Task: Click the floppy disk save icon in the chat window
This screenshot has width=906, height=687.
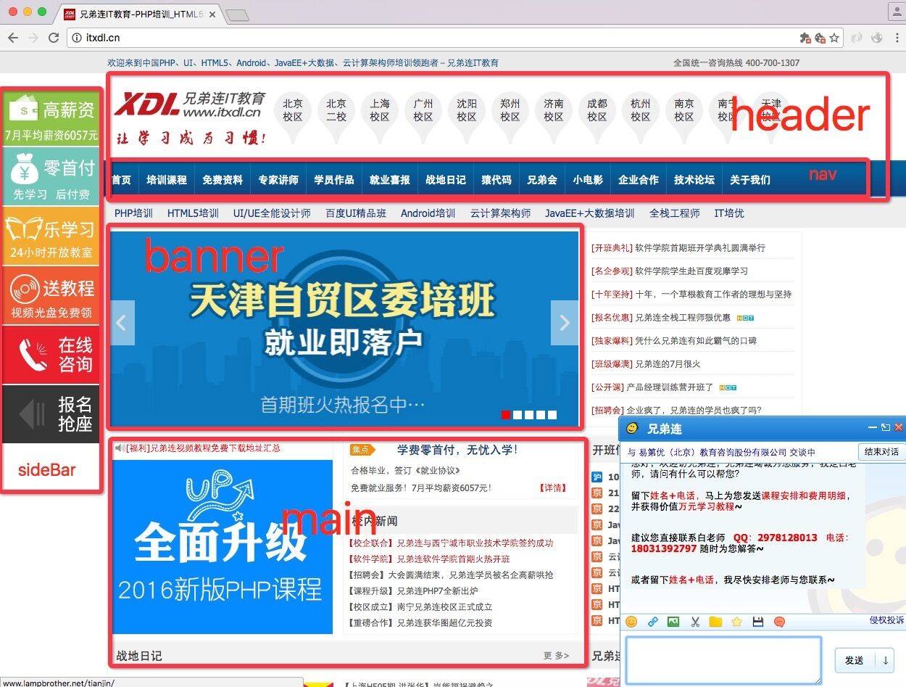Action: pyautogui.click(x=758, y=622)
